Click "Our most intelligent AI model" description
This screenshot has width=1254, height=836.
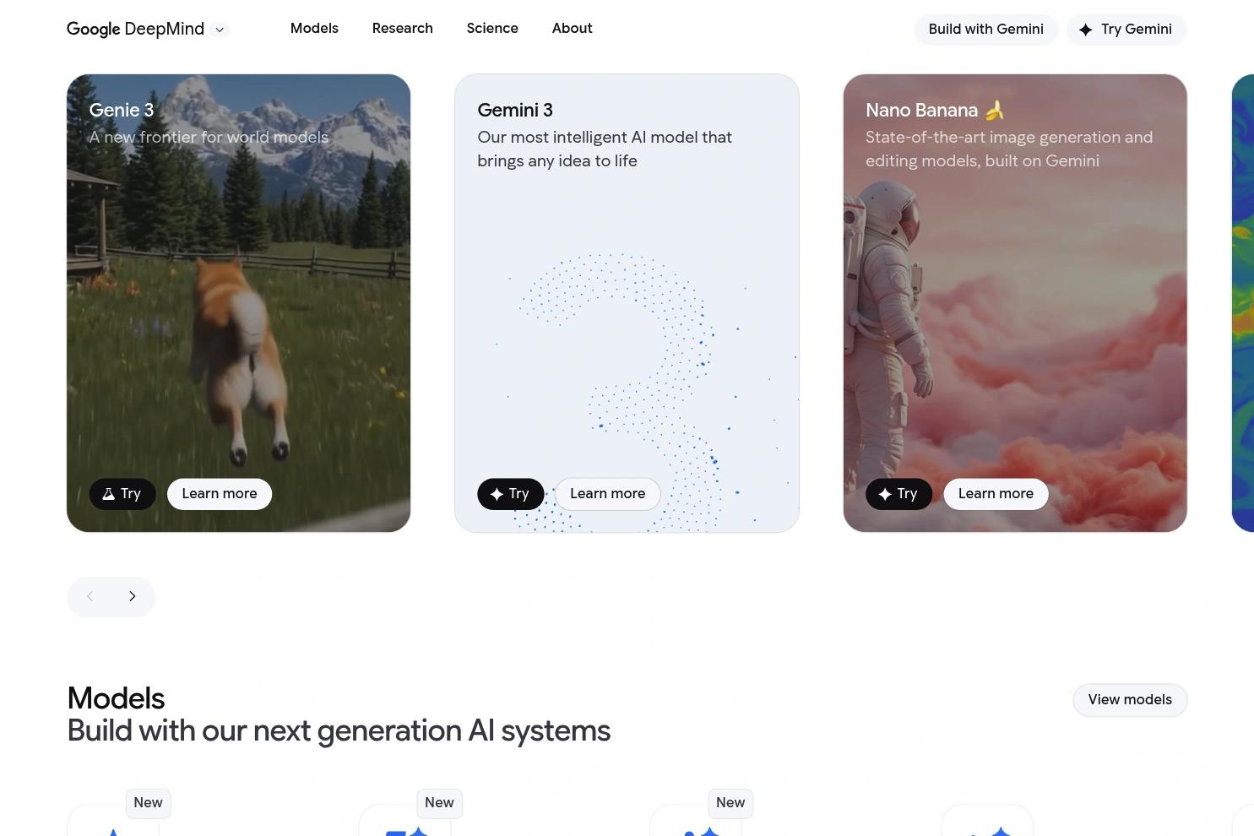(x=605, y=149)
